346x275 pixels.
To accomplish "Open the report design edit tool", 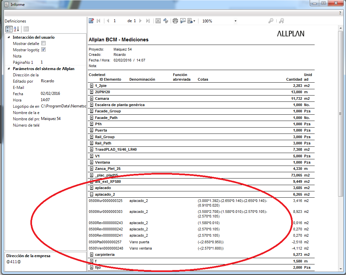I will (91, 21).
